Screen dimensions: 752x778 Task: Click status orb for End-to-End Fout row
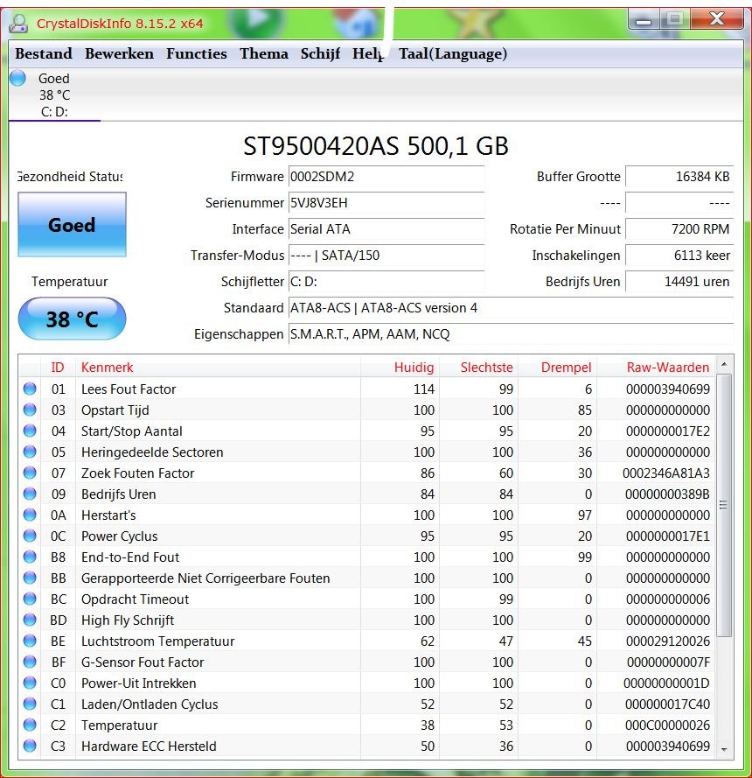coord(30,557)
